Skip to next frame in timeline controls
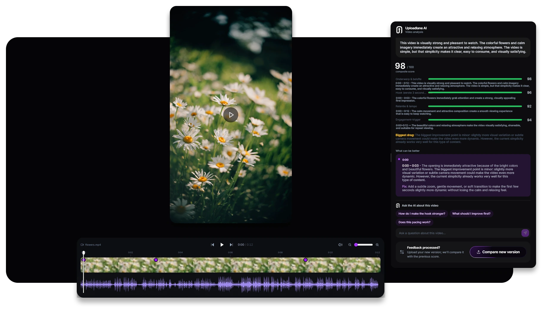This screenshot has height=309, width=545. click(231, 245)
